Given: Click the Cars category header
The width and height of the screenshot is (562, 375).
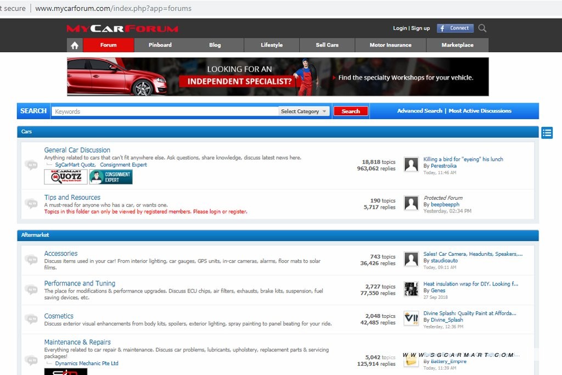Looking at the screenshot, I should pyautogui.click(x=278, y=132).
